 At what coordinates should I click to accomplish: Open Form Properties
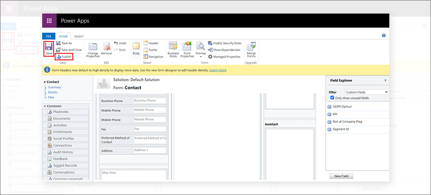pos(187,50)
